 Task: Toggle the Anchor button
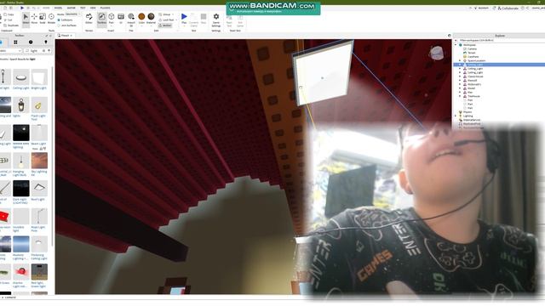coord(165,25)
